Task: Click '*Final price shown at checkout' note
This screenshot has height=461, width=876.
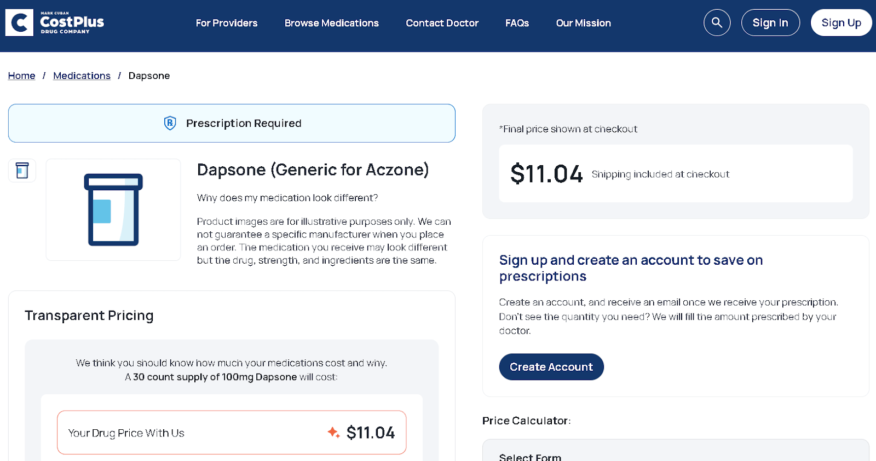Action: tap(568, 129)
